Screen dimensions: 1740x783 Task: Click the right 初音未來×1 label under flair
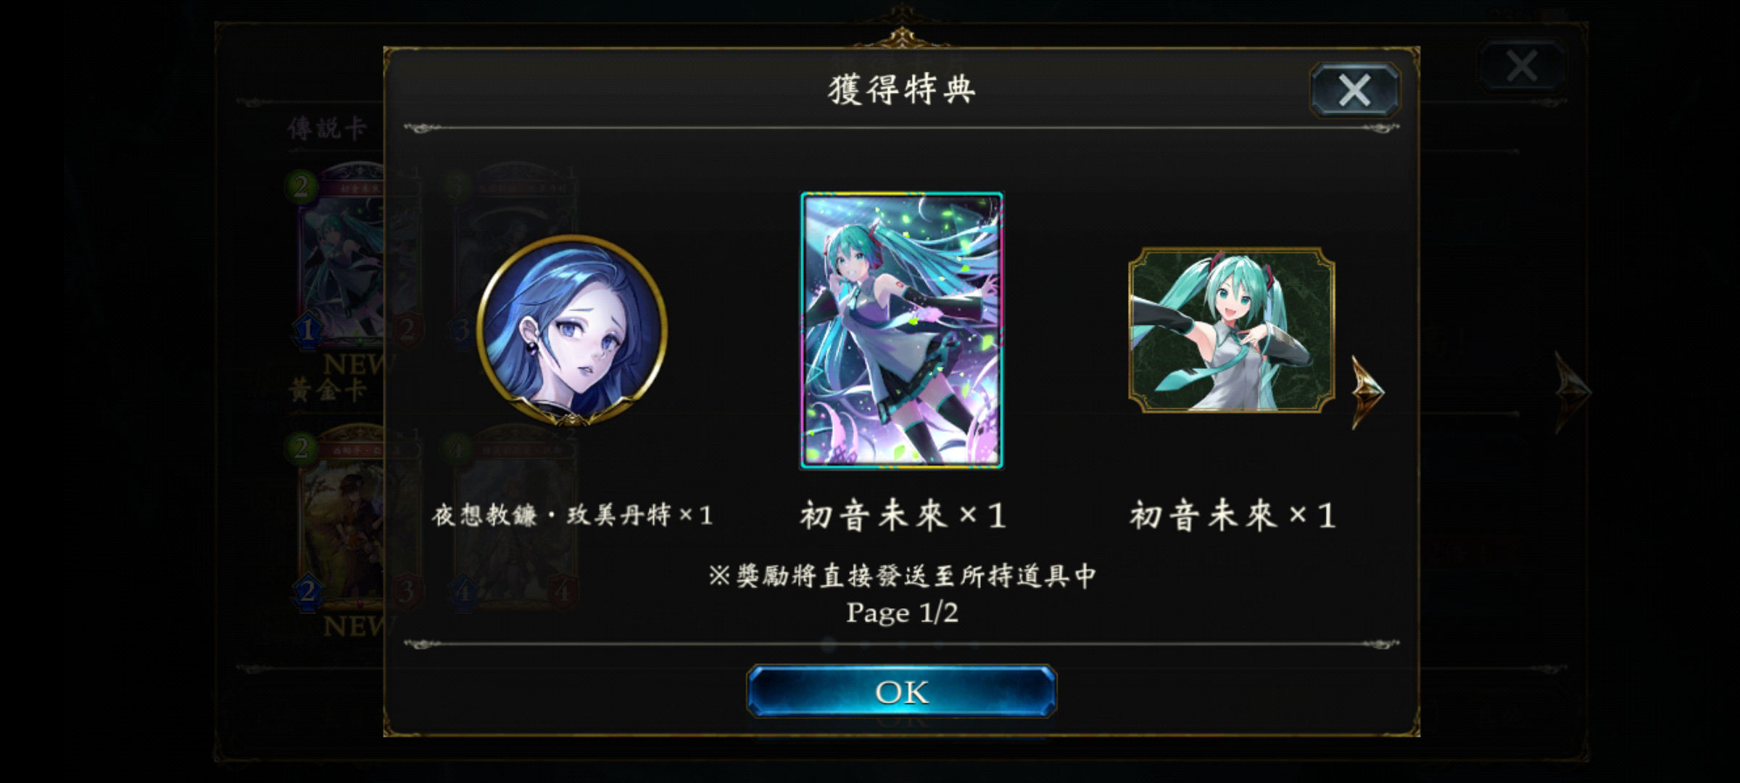coord(1232,515)
